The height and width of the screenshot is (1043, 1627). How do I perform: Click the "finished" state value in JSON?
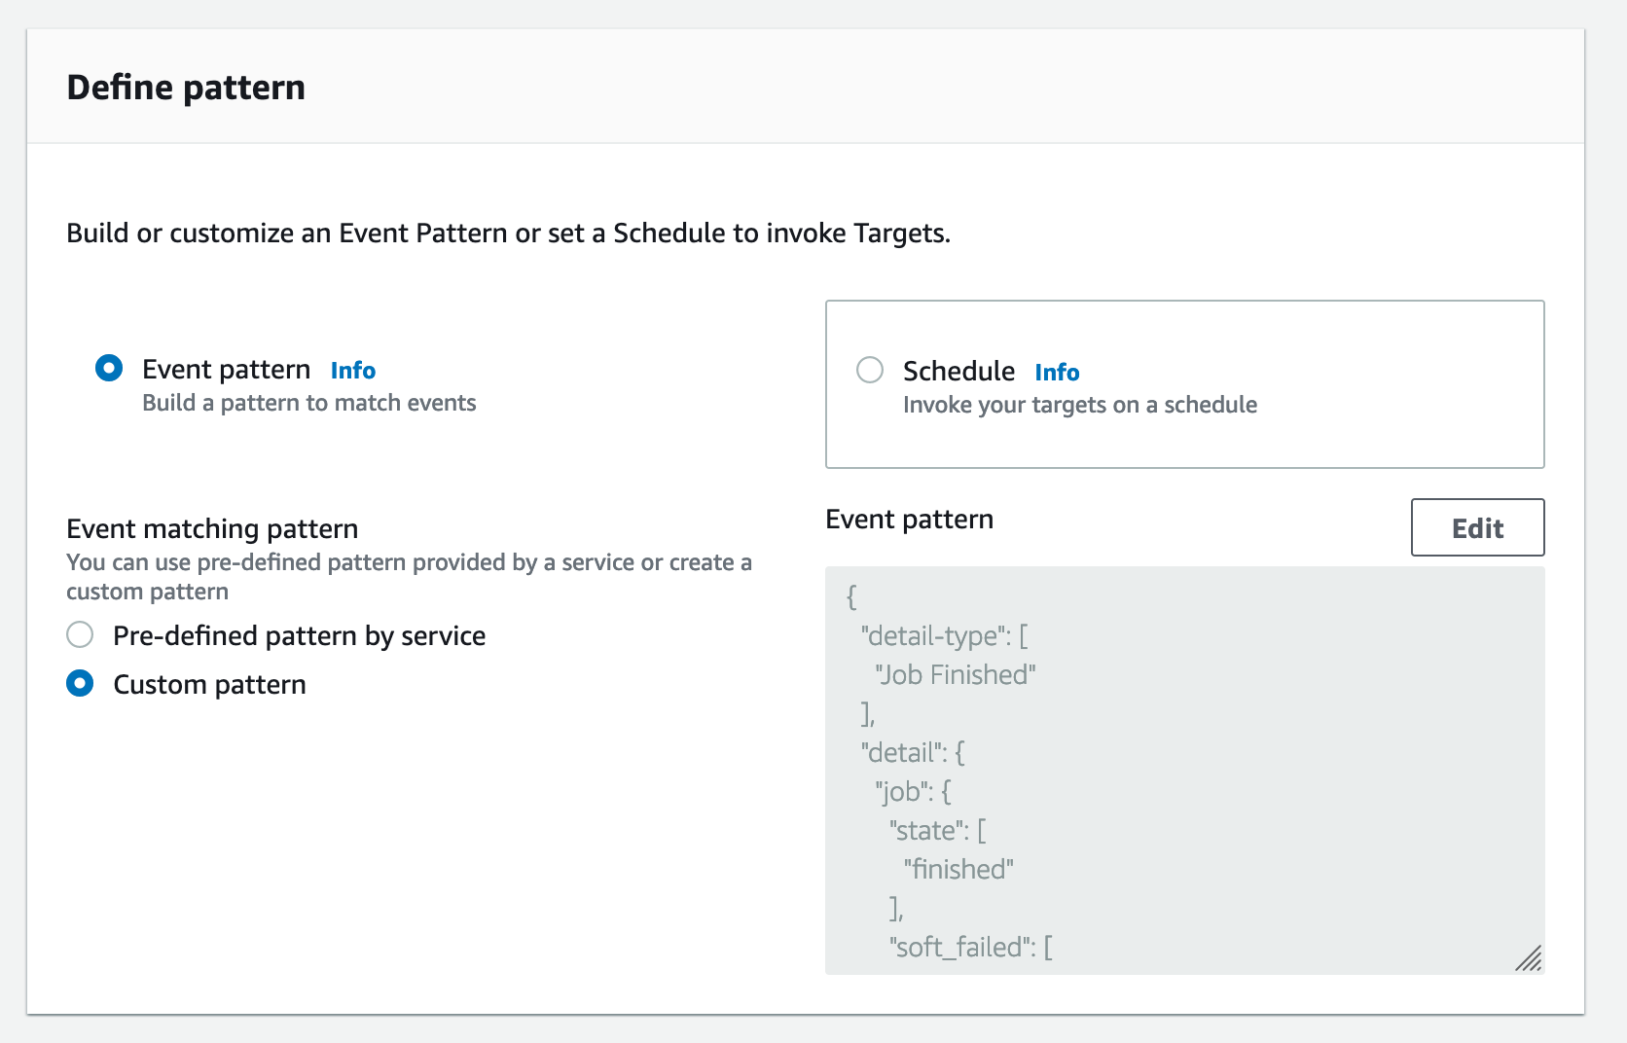[x=958, y=870]
